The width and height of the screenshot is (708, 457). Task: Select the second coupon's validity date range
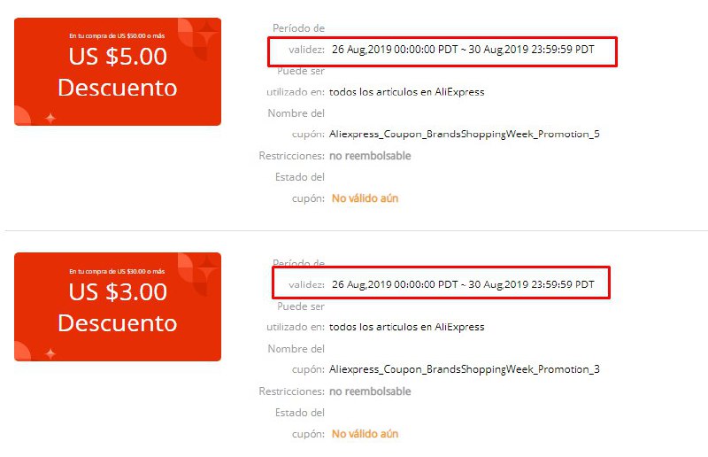463,284
